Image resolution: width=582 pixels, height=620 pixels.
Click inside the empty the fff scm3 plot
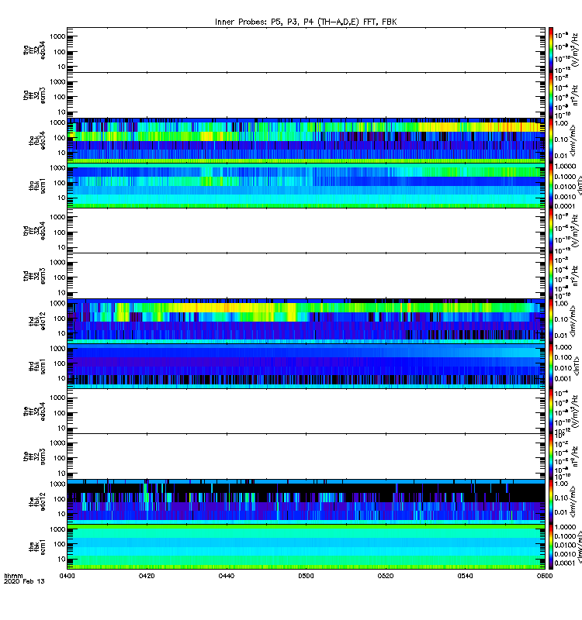click(306, 456)
